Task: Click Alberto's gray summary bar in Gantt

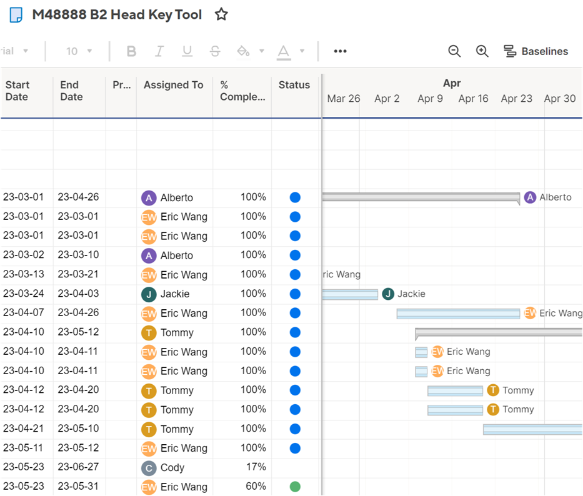Action: 421,197
